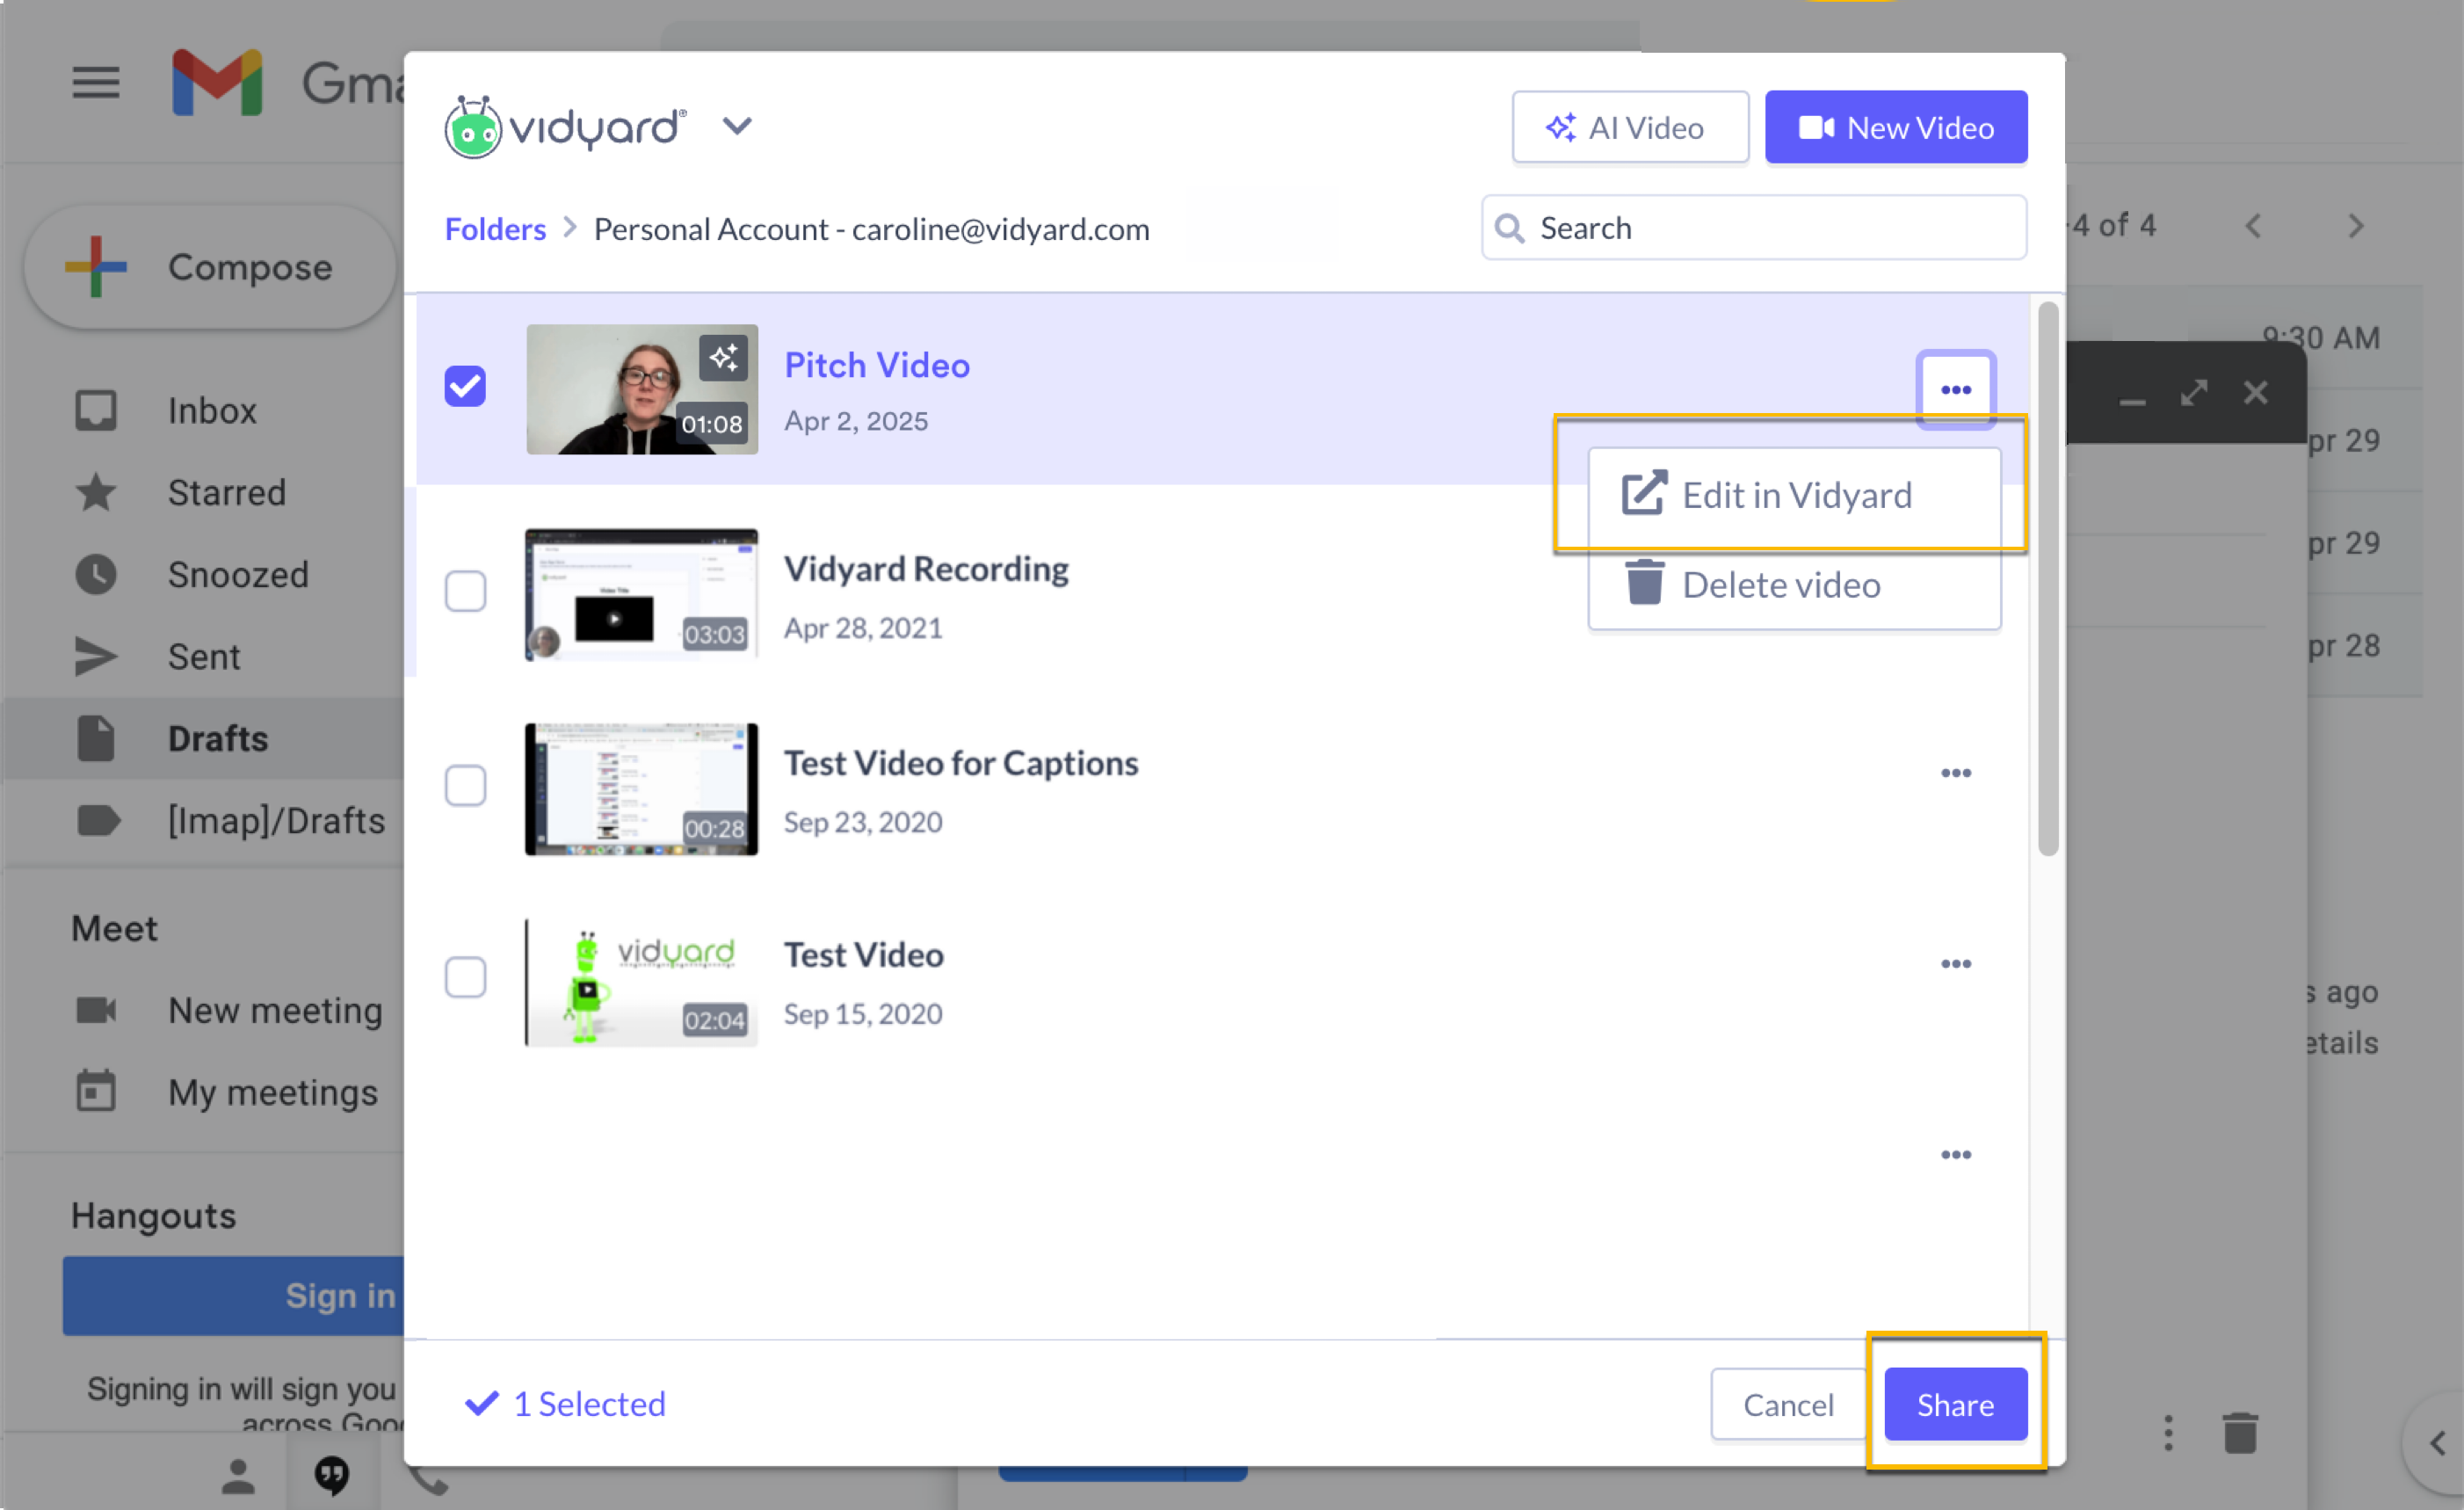The image size is (2464, 1510).
Task: Click the My meetings calendar icon
Action: 96,1091
